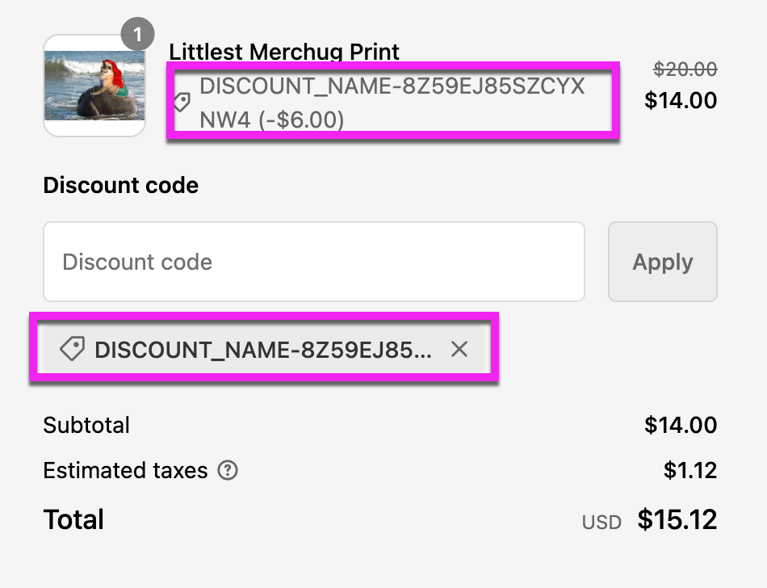Click the $1.12 estimated tax amount
Screen dimensions: 767x588
689,470
